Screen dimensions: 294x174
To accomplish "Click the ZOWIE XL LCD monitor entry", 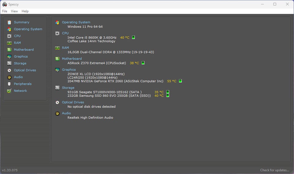I will (x=96, y=74).
